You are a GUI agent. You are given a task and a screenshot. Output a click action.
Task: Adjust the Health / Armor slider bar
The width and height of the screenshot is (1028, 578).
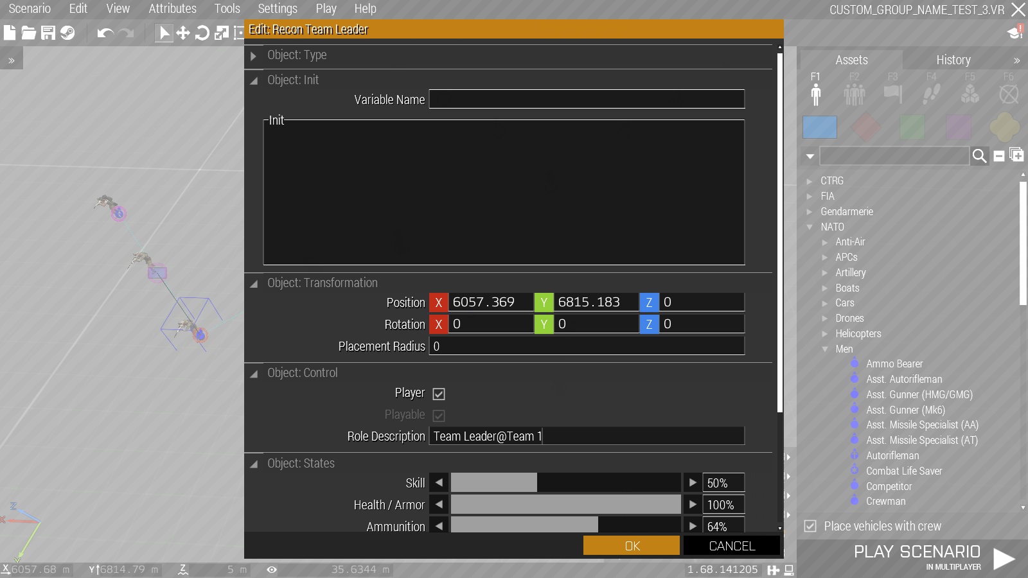565,505
